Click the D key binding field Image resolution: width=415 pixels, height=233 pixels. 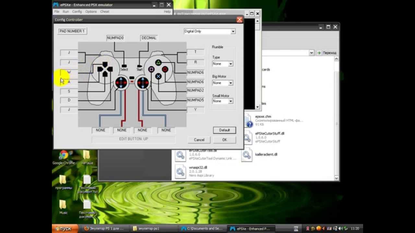69,100
